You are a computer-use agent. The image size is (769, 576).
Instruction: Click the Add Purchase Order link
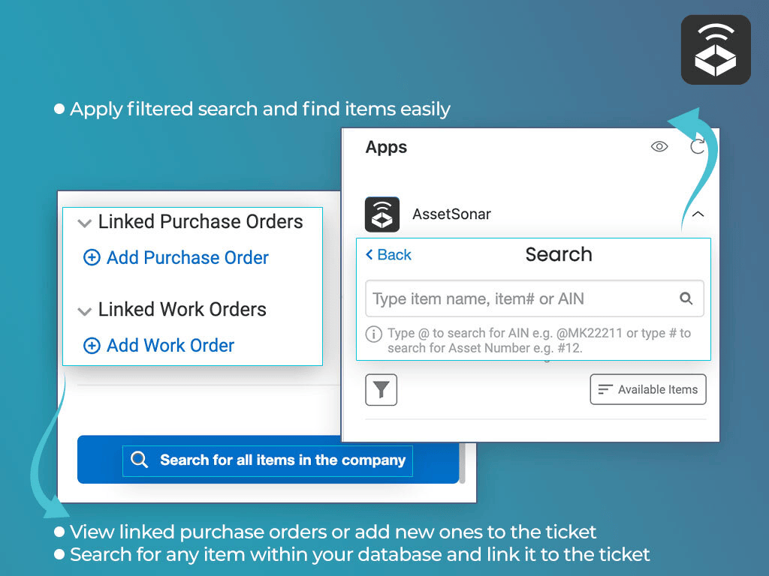click(x=187, y=258)
